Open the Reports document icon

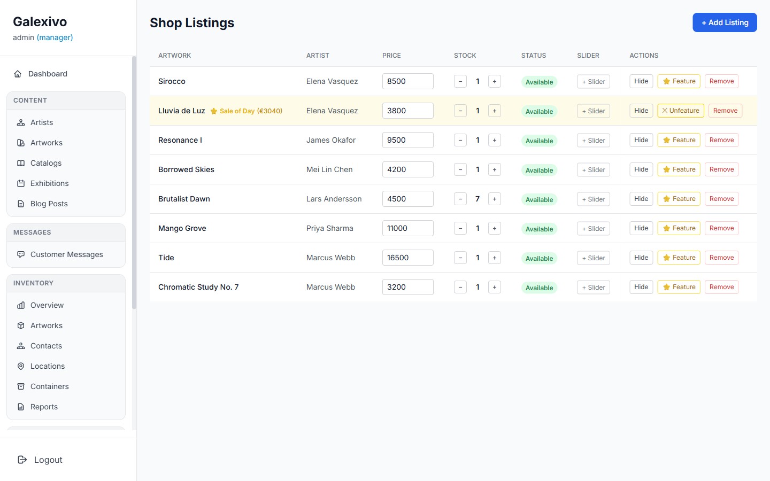point(20,407)
